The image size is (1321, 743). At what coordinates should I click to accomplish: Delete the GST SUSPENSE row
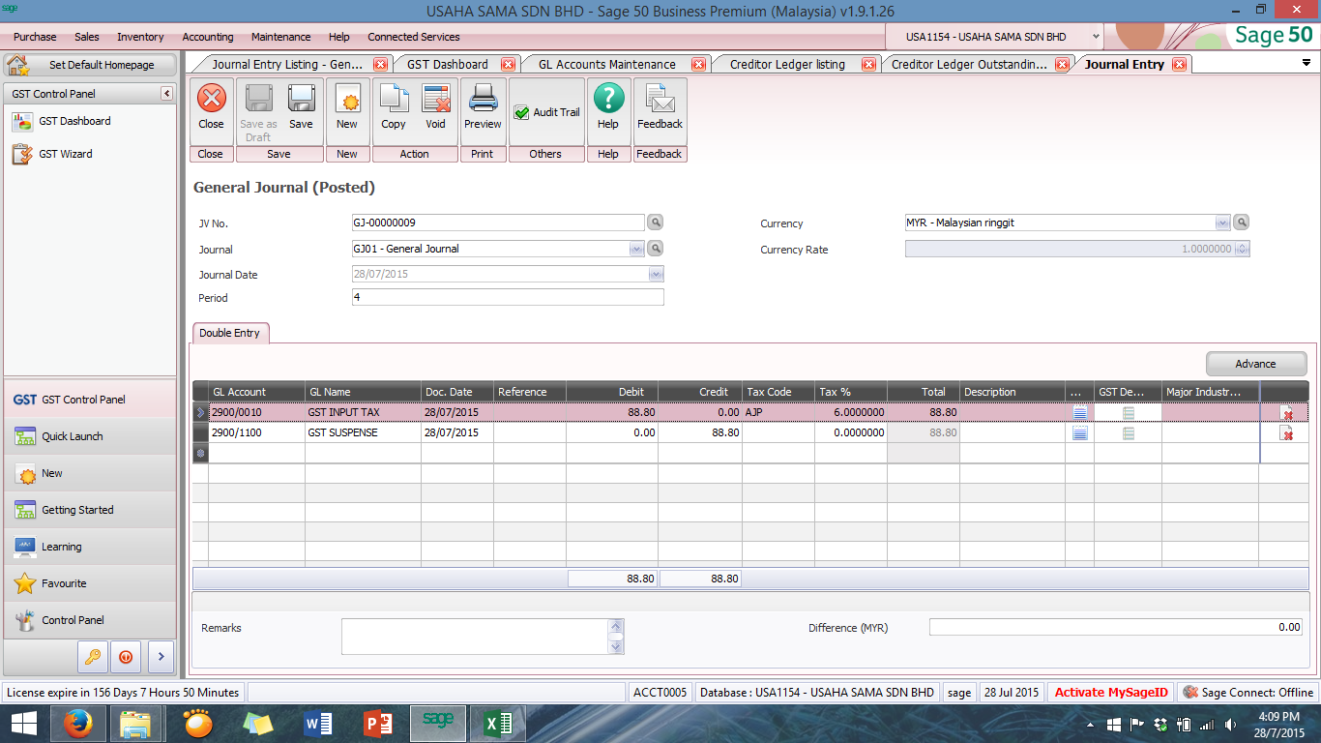[1286, 433]
